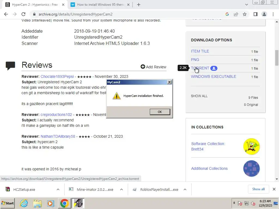Click the Reviews speech bubble icon
The image size is (279, 209).
(x=10, y=66)
